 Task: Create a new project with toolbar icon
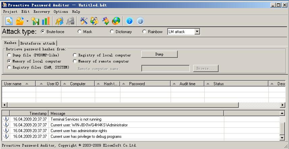pyautogui.click(x=9, y=21)
